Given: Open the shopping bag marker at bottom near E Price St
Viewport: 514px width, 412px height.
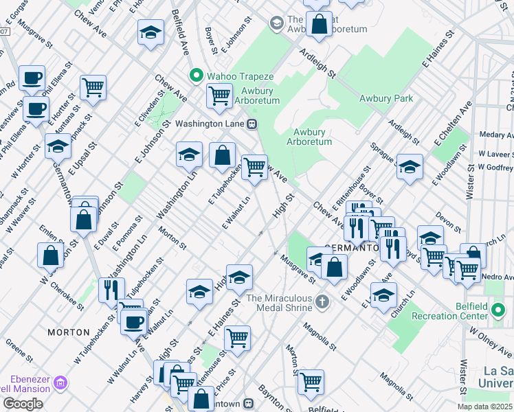Looking at the screenshot, I should 201,400.
